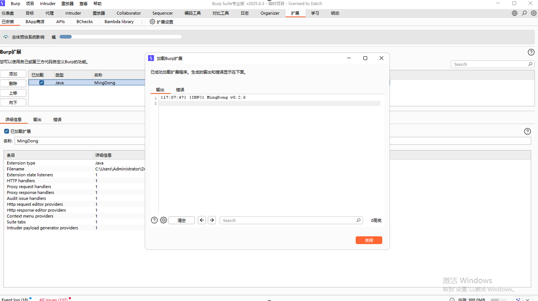Click the 名称 field containing MingDong
Image resolution: width=538 pixels, height=301 pixels.
pos(273,141)
